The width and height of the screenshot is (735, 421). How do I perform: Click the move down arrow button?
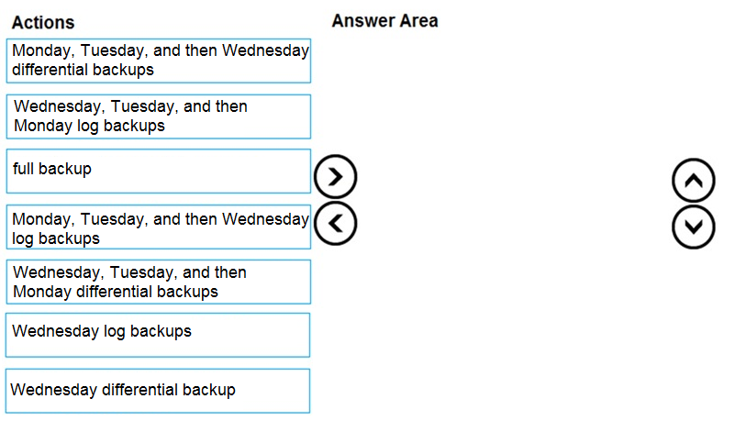click(694, 227)
